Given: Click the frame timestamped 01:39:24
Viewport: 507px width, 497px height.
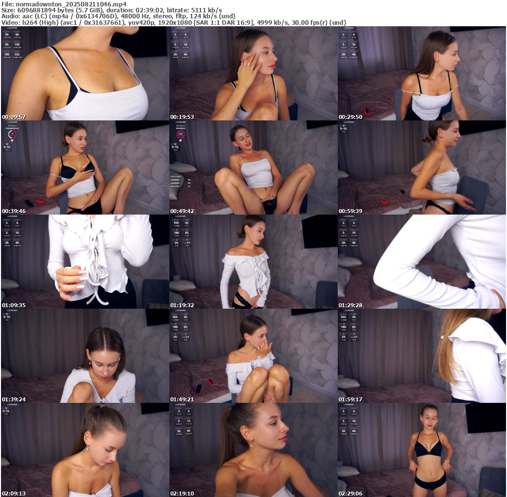Looking at the screenshot, I should coord(85,356).
